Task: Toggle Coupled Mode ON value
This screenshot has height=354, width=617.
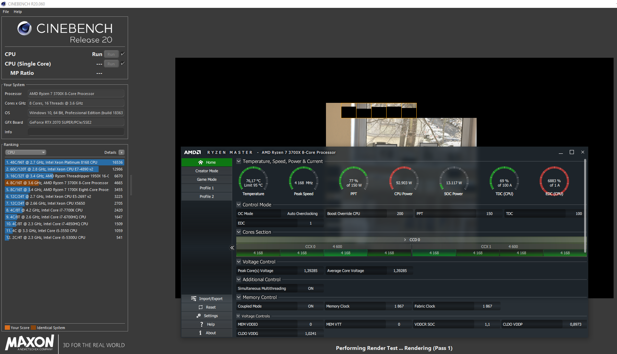Action: tap(311, 306)
